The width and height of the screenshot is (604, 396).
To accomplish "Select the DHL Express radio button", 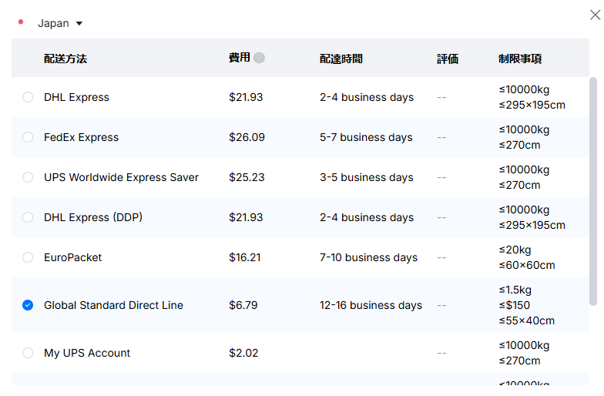I will pos(28,97).
